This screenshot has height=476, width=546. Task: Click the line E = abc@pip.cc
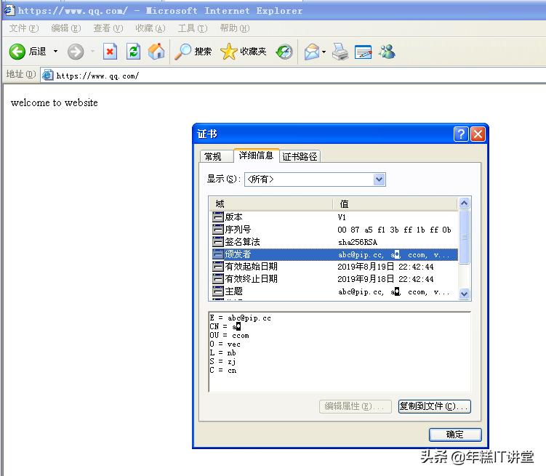(240, 318)
